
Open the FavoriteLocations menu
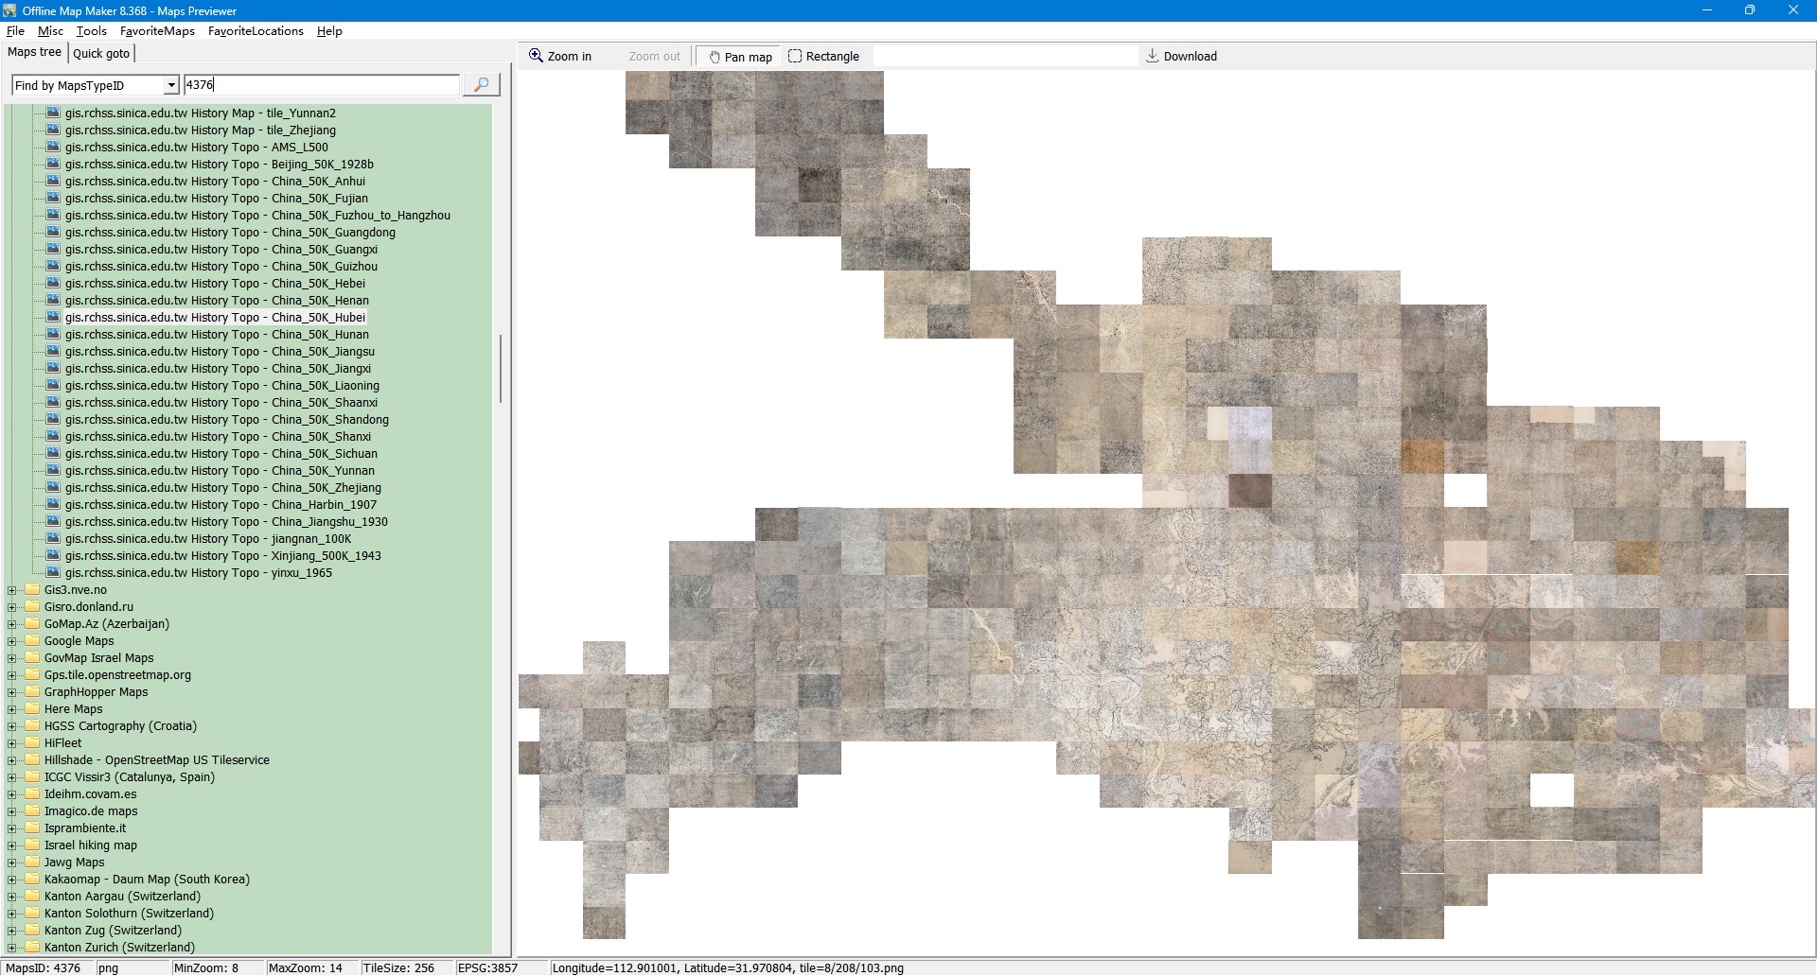point(256,31)
